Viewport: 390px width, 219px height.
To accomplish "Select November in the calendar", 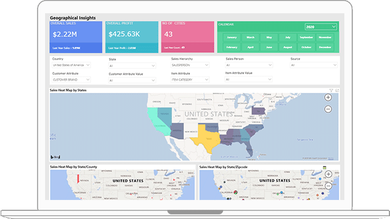I will (x=325, y=37).
